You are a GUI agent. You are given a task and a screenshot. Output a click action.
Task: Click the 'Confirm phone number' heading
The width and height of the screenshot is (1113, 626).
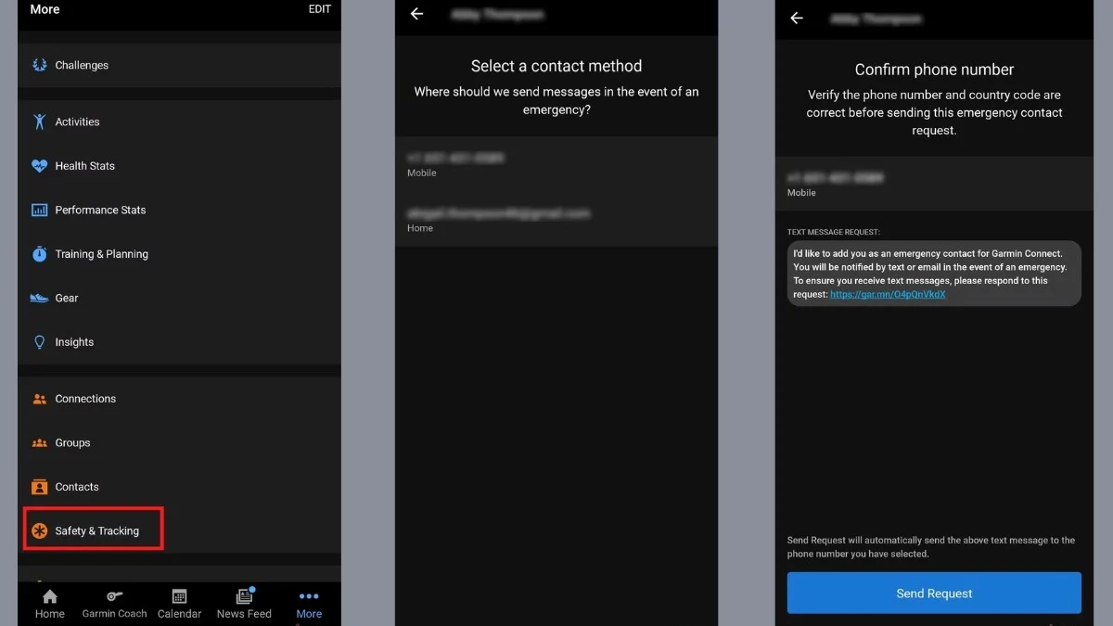coord(934,70)
